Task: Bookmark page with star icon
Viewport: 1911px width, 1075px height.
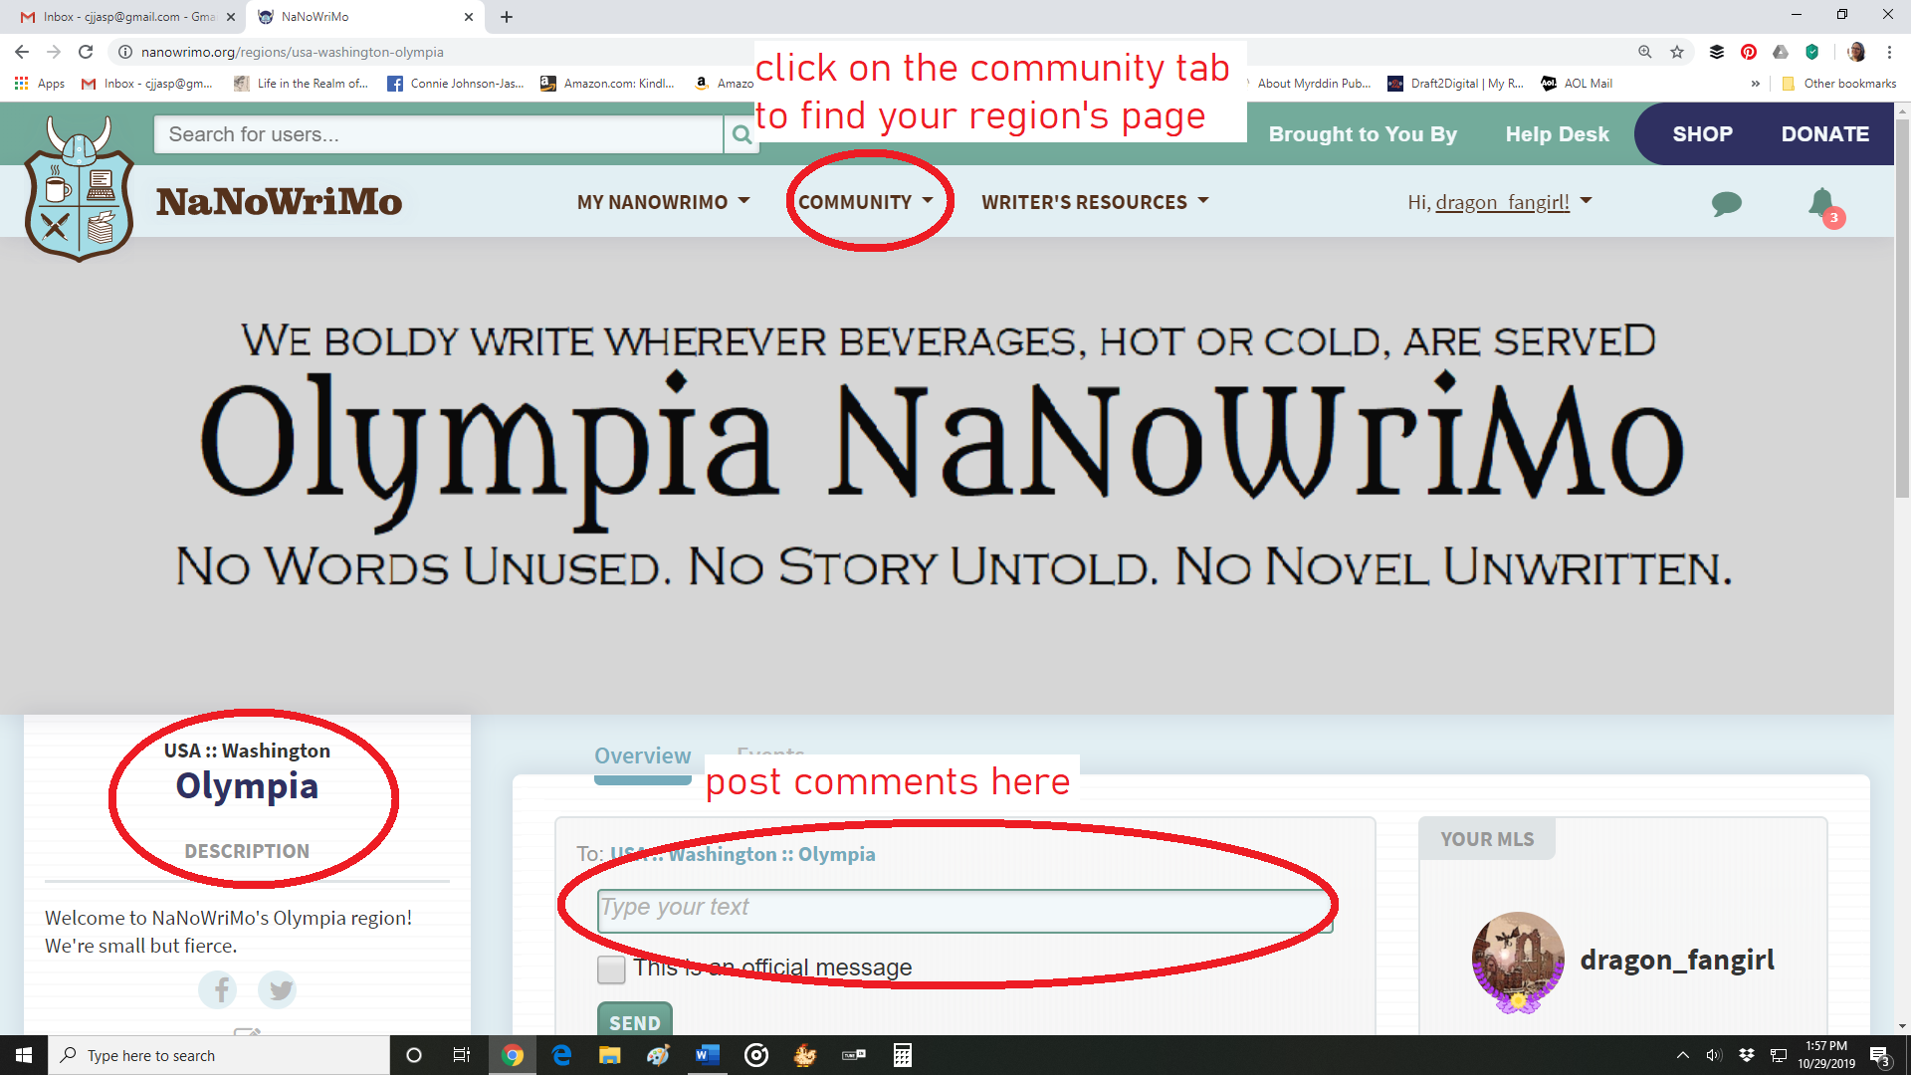Action: pos(1677,52)
